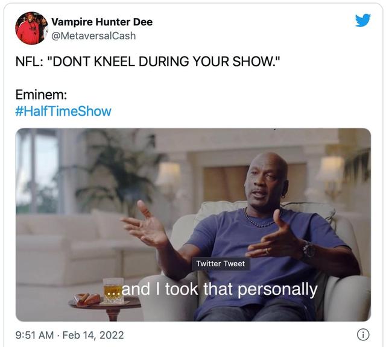Follow the #HalfTimeShow hashtag link
Image resolution: width=386 pixels, height=347 pixels.
click(63, 111)
